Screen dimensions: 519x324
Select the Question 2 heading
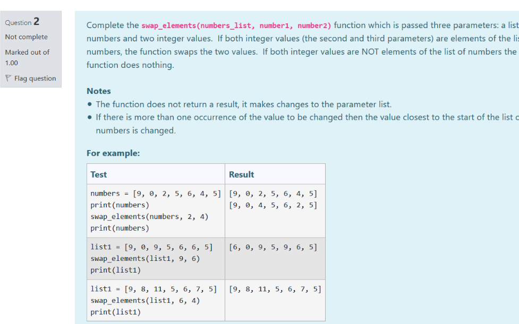coord(22,22)
